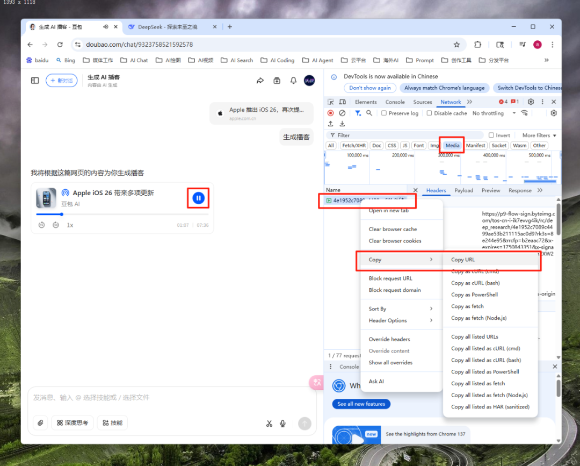Open the DevTools three-dot customize menu
The image size is (580, 466).
point(542,102)
